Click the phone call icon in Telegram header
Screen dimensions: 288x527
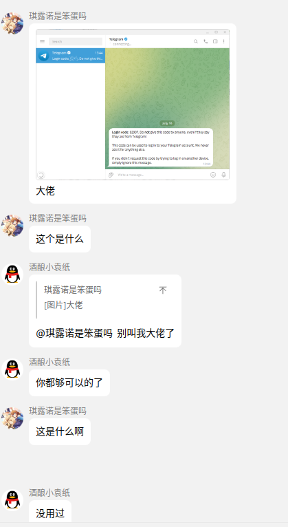click(x=206, y=41)
